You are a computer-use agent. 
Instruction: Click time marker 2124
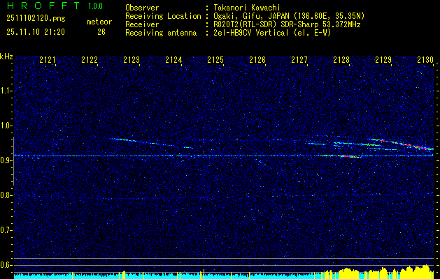(173, 60)
